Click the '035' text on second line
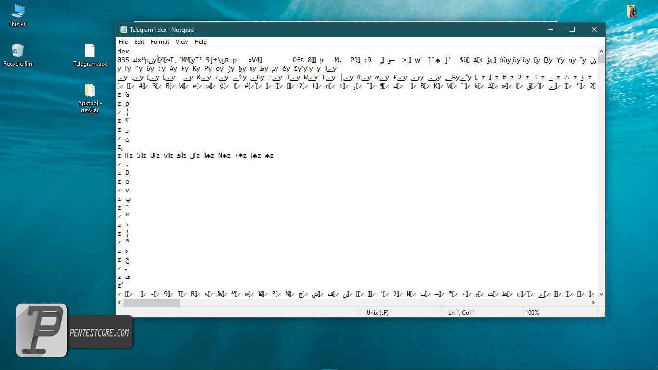Image resolution: width=658 pixels, height=370 pixels. click(124, 60)
